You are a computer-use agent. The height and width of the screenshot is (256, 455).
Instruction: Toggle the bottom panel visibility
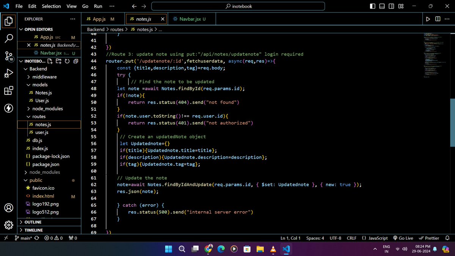(382, 6)
